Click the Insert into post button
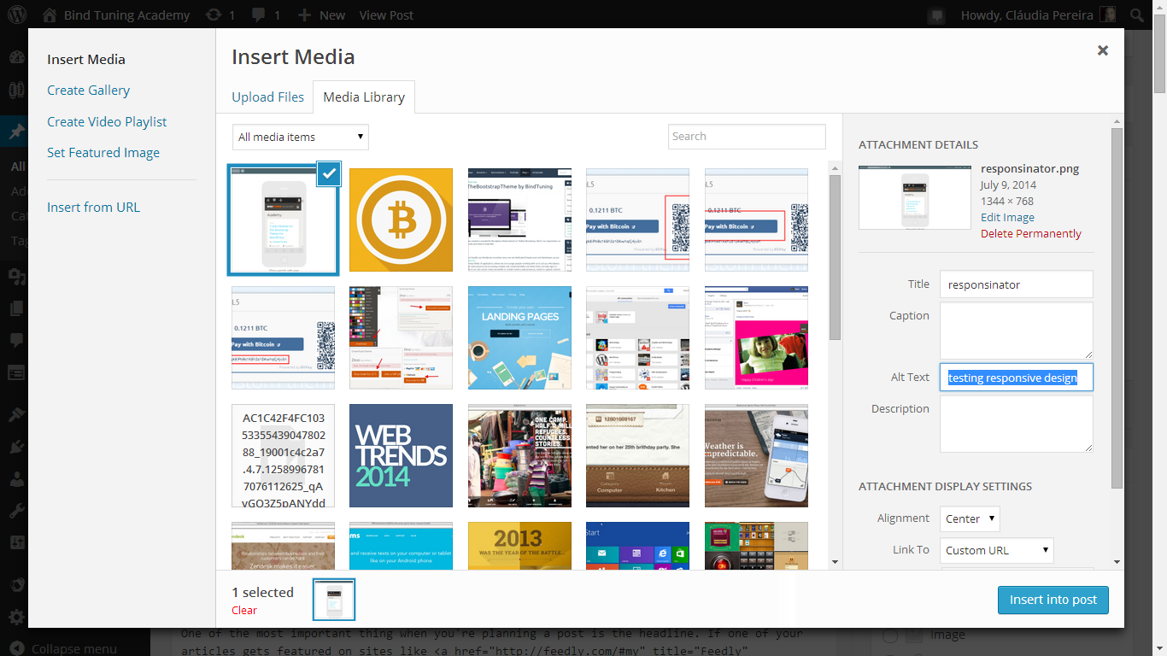This screenshot has width=1167, height=656. tap(1053, 600)
